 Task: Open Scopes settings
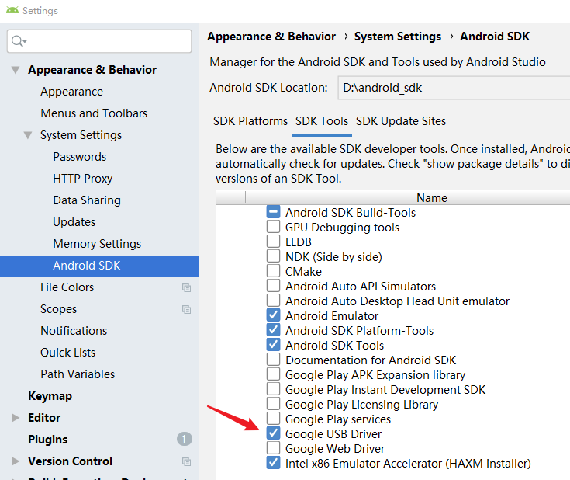58,309
